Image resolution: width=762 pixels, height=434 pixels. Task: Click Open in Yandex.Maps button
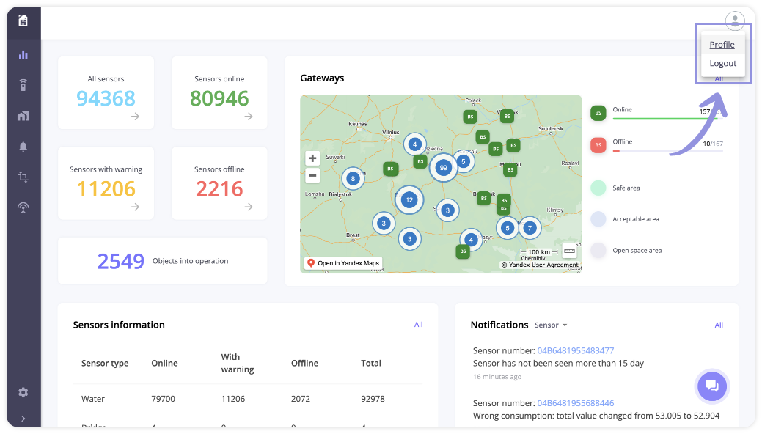343,263
